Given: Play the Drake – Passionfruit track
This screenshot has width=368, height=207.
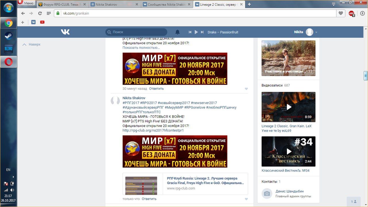Looking at the screenshot, I should click(x=196, y=32).
